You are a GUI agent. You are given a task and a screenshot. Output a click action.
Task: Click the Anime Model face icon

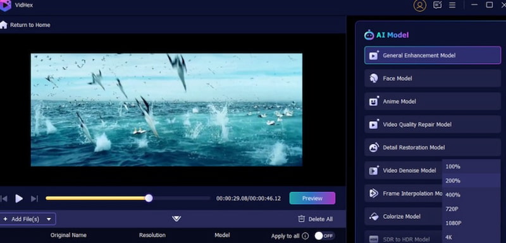(374, 102)
